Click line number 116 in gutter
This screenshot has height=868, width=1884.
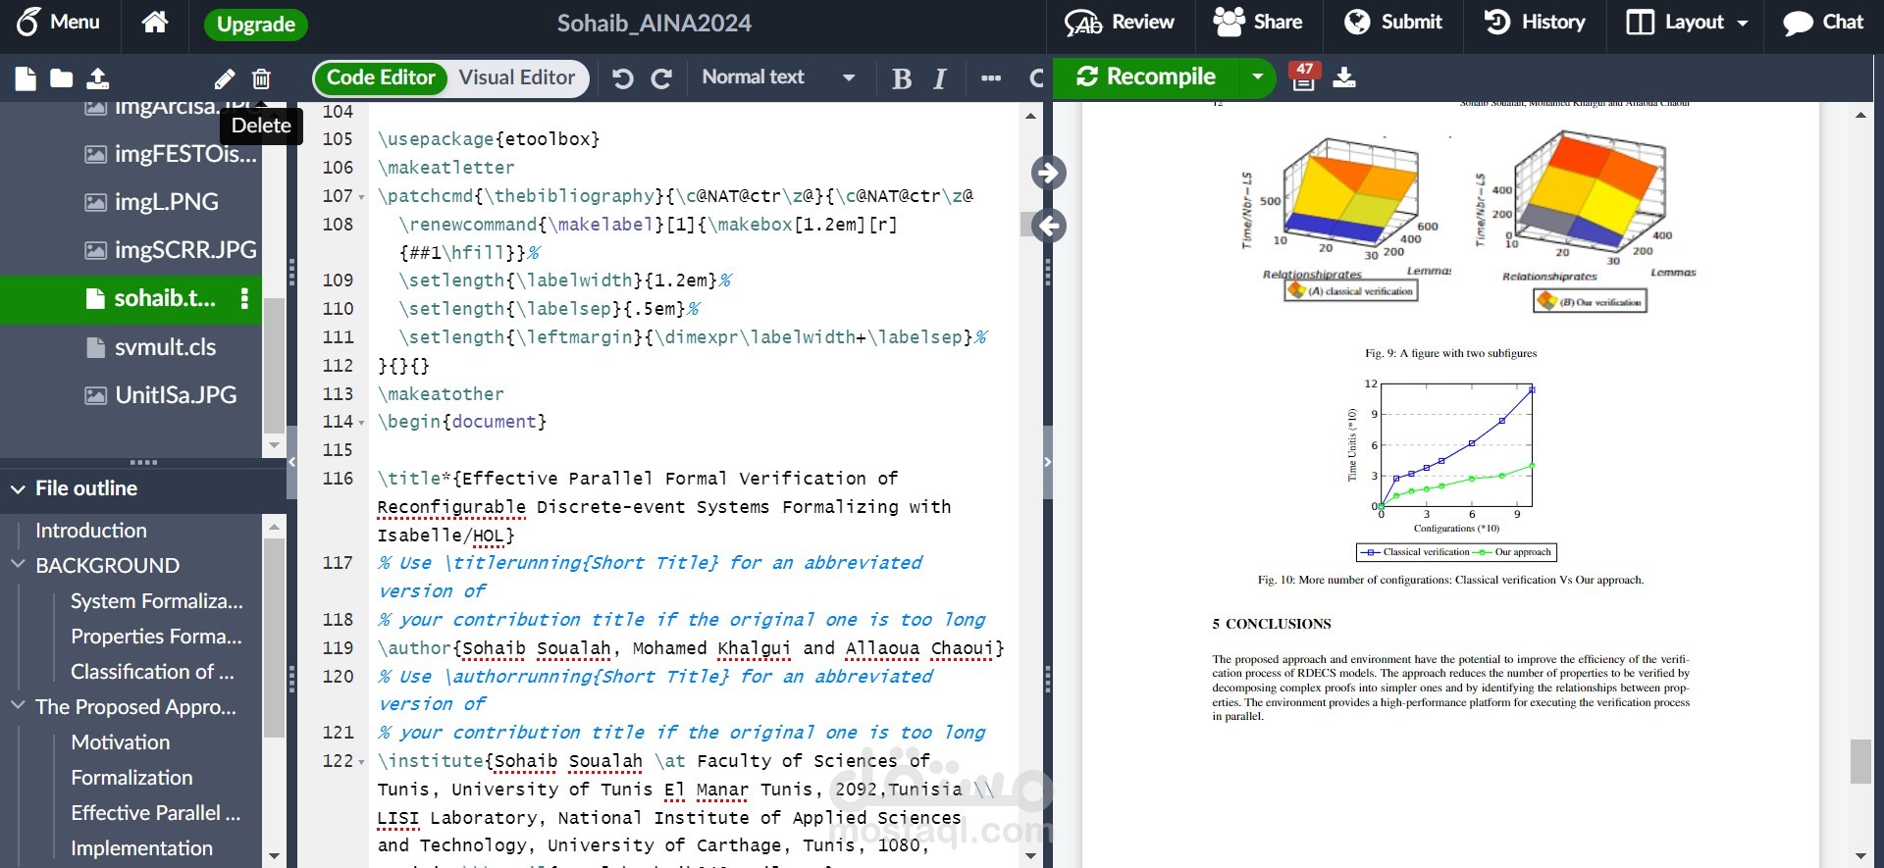click(338, 479)
